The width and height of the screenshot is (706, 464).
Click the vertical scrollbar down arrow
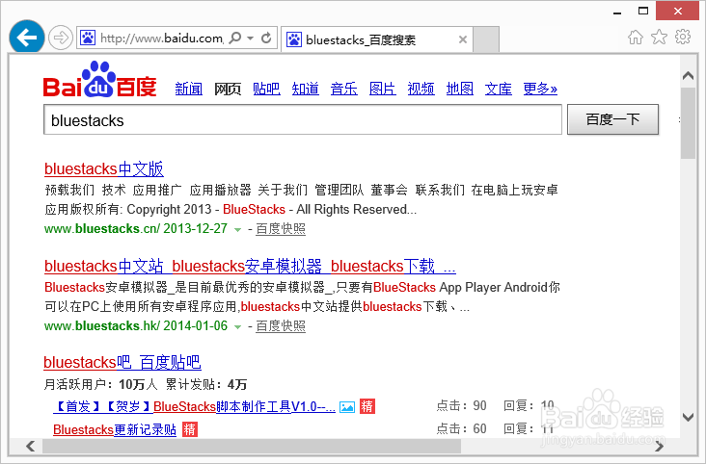[x=688, y=417]
